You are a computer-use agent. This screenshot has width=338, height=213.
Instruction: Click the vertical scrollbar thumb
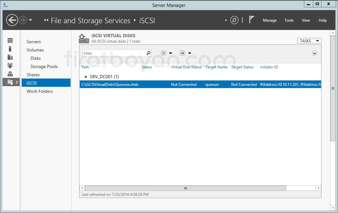point(333,88)
